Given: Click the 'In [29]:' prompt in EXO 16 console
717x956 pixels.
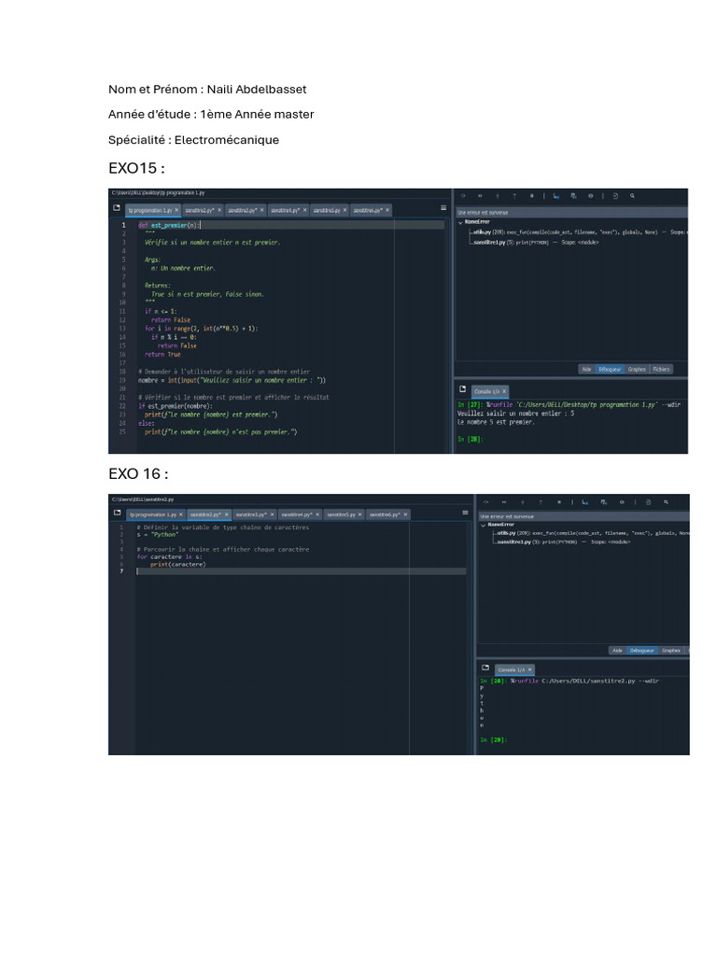Looking at the screenshot, I should [493, 739].
